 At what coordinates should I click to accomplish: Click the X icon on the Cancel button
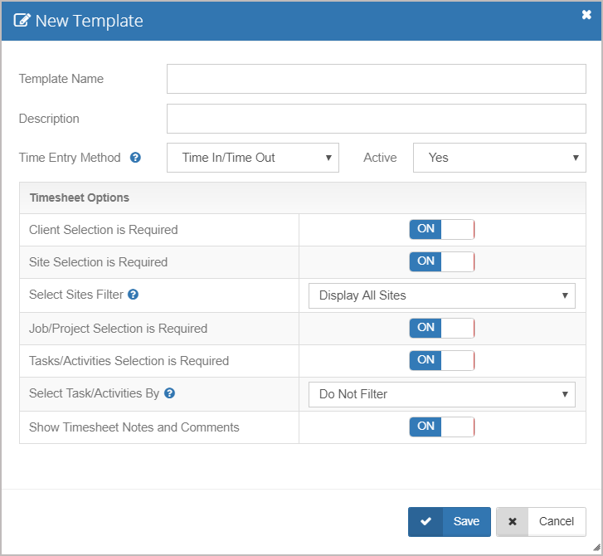pos(513,522)
